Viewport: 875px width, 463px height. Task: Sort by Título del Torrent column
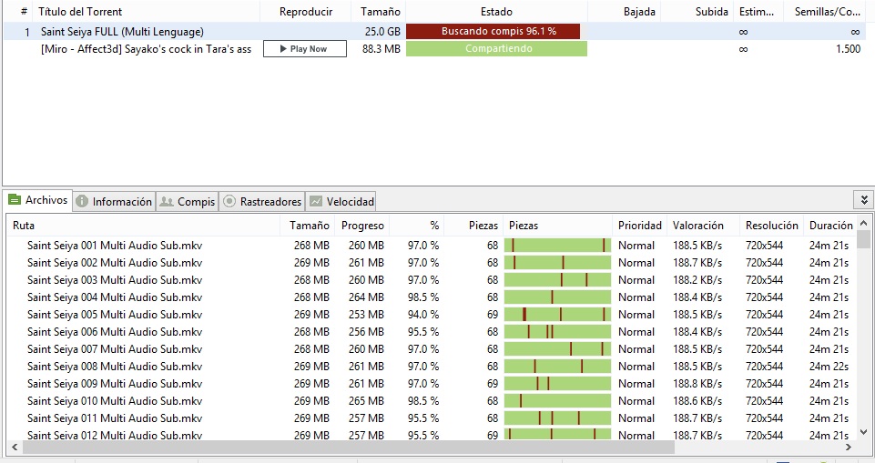point(80,12)
